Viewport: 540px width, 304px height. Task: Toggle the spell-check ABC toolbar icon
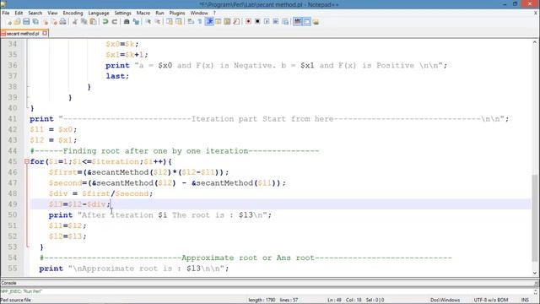pos(298,22)
